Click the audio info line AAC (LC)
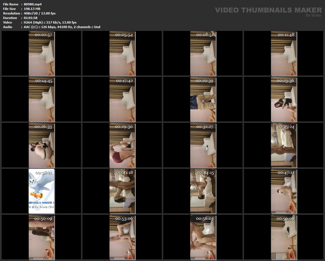Viewport: 325px width, 261px height. (62, 27)
